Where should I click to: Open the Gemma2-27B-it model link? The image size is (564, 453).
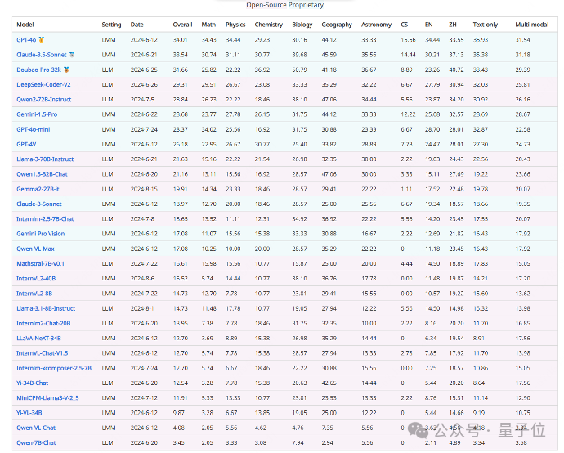click(x=38, y=189)
